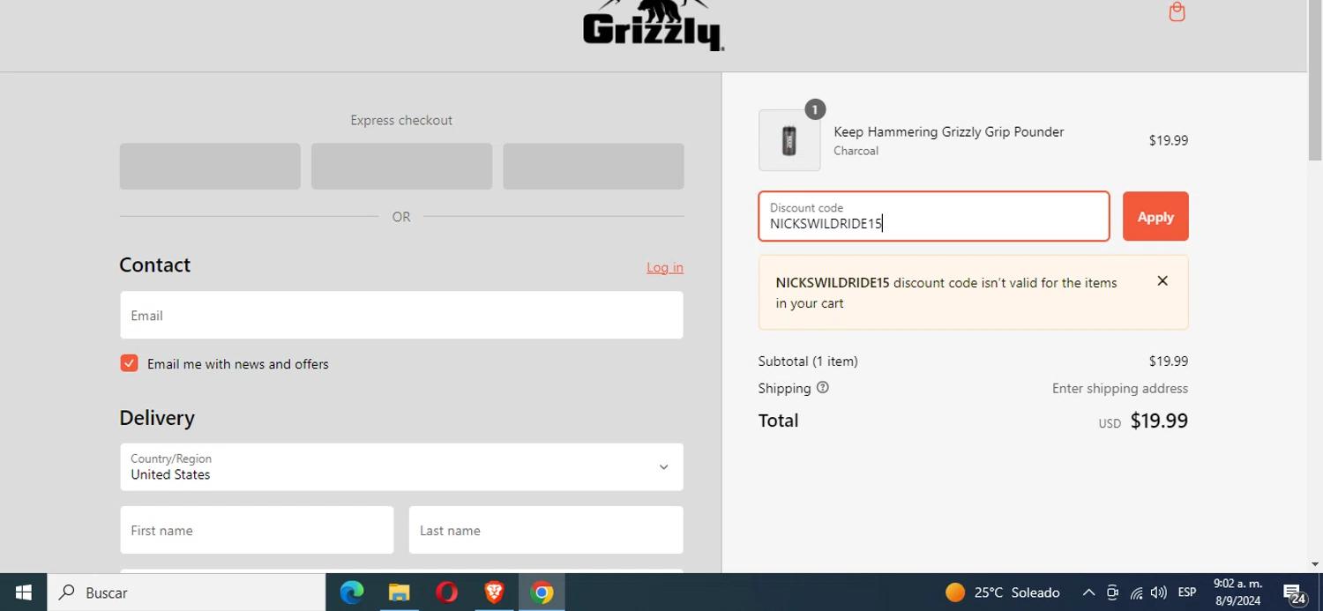1323x611 pixels.
Task: Follow the Log in link
Action: (665, 267)
